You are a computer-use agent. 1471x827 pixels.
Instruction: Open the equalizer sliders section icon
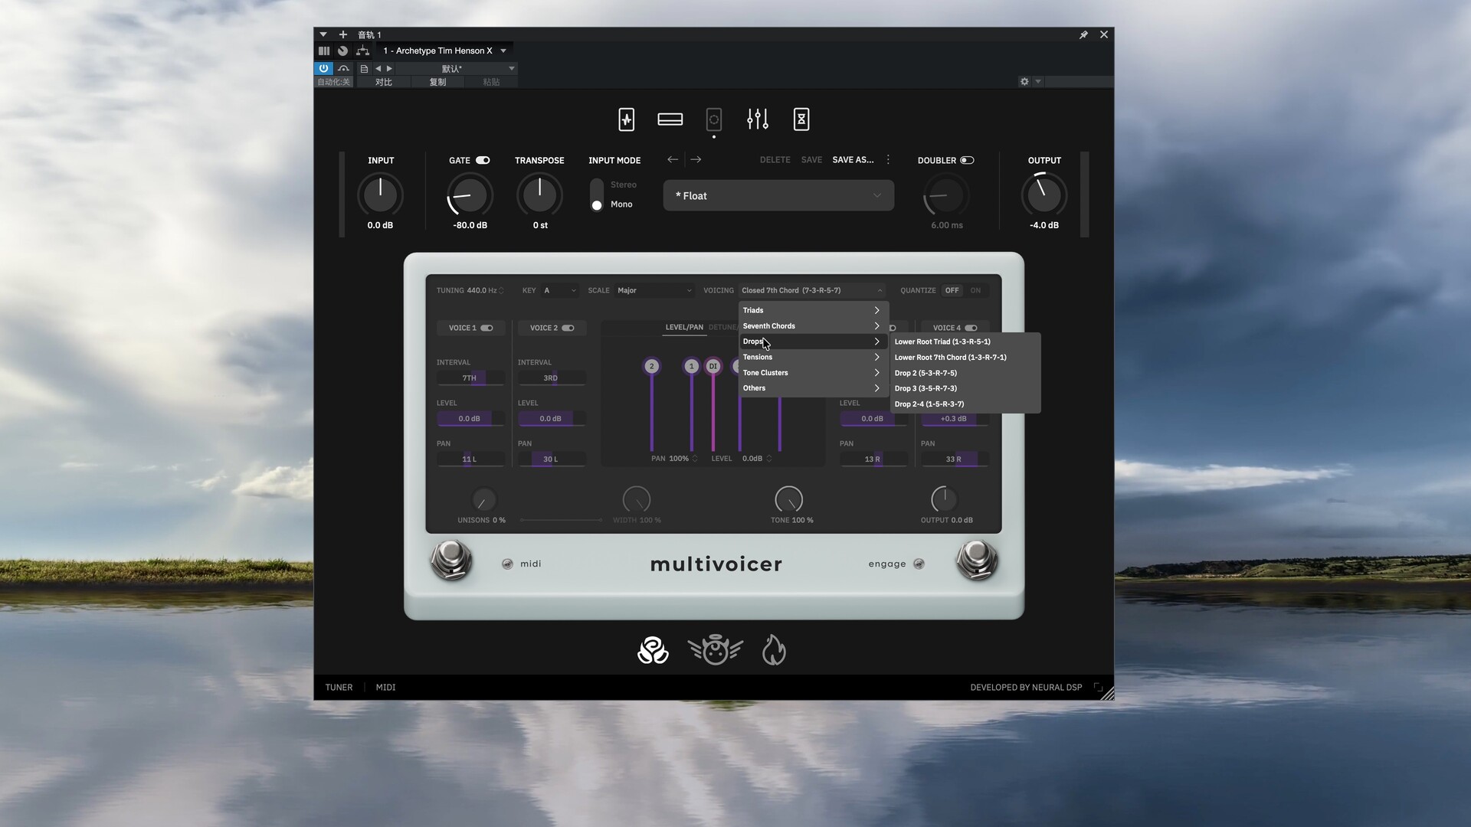[757, 119]
